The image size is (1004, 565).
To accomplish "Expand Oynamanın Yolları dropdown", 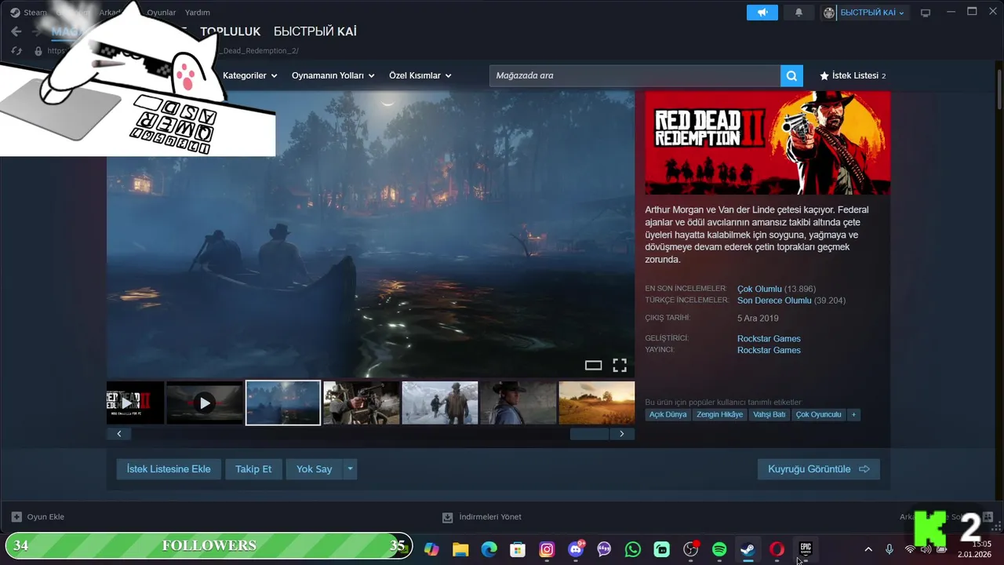I will (333, 76).
